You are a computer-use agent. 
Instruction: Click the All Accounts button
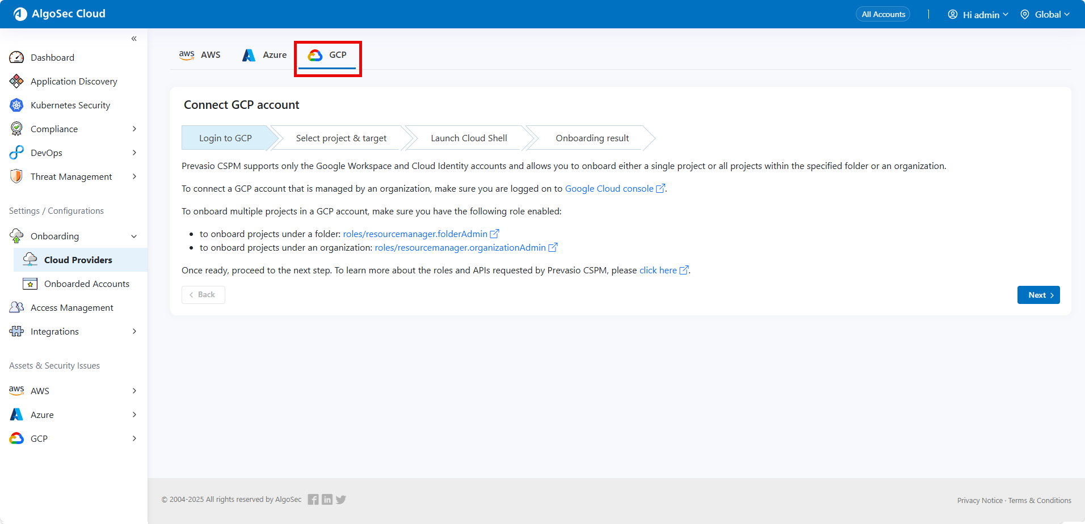point(883,14)
